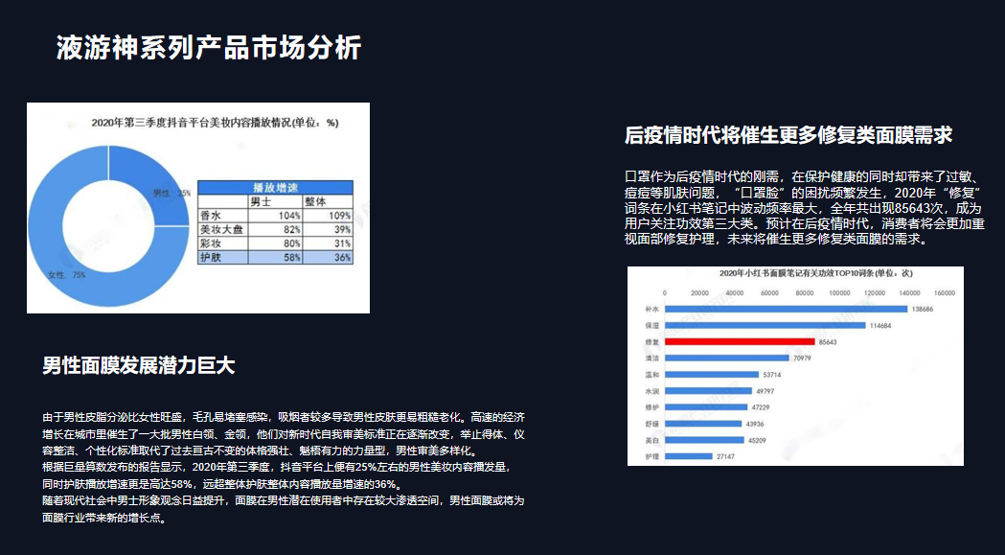
Task: Click the paragraph beginning with 口罩作为后疫情时代
Action: tap(803, 208)
